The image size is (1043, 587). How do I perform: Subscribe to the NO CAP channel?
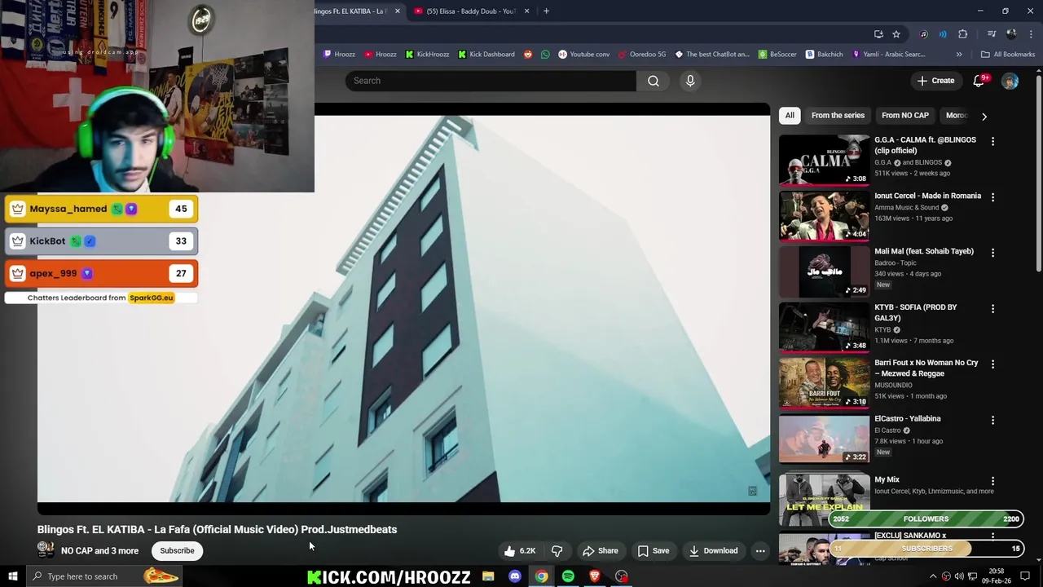tap(177, 550)
